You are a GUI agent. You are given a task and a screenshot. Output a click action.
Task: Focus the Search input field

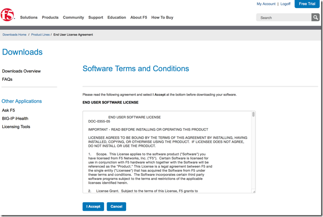pos(284,18)
